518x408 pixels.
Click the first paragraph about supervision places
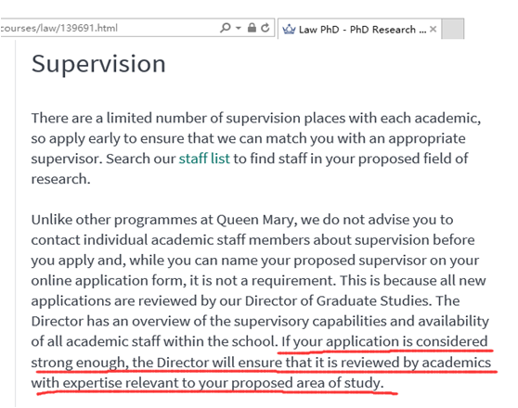coord(256,148)
